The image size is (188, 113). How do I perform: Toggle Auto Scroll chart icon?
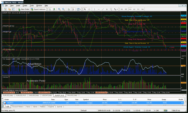click(x=69, y=9)
